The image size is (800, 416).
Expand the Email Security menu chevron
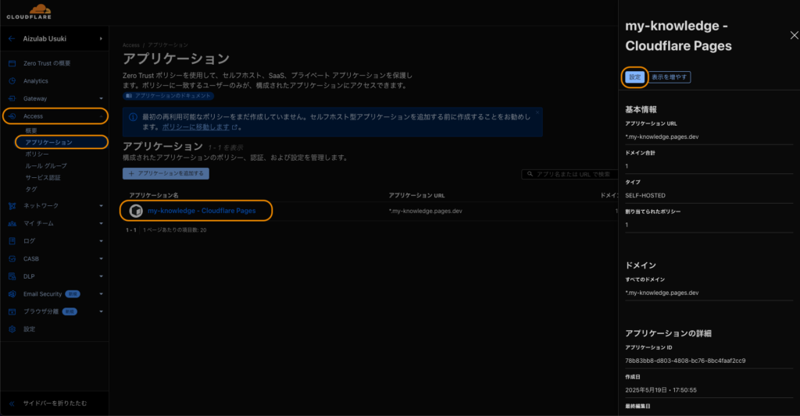click(101, 294)
